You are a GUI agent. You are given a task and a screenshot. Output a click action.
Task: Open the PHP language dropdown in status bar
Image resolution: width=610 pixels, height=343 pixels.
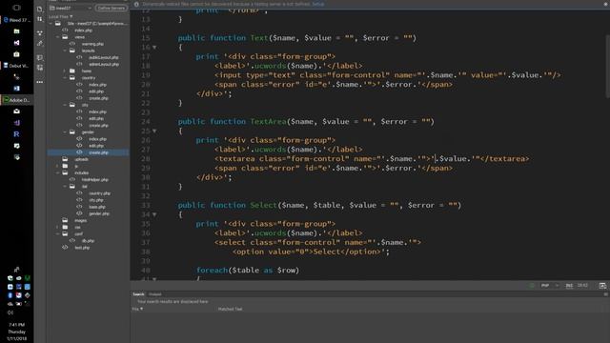[x=549, y=286]
